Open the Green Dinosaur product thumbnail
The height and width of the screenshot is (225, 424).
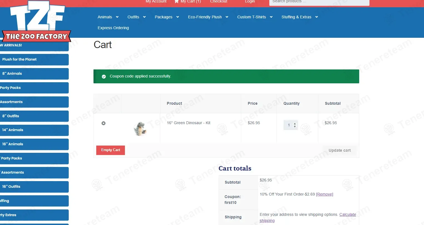(140, 129)
